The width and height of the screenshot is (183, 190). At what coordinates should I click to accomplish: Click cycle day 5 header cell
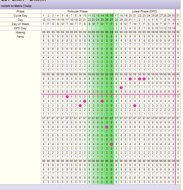click(x=62, y=16)
